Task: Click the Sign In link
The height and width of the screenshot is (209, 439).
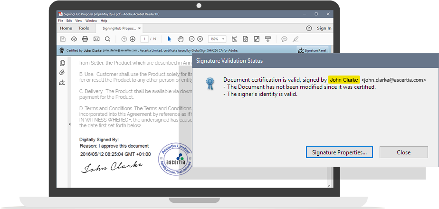Action: [x=324, y=28]
